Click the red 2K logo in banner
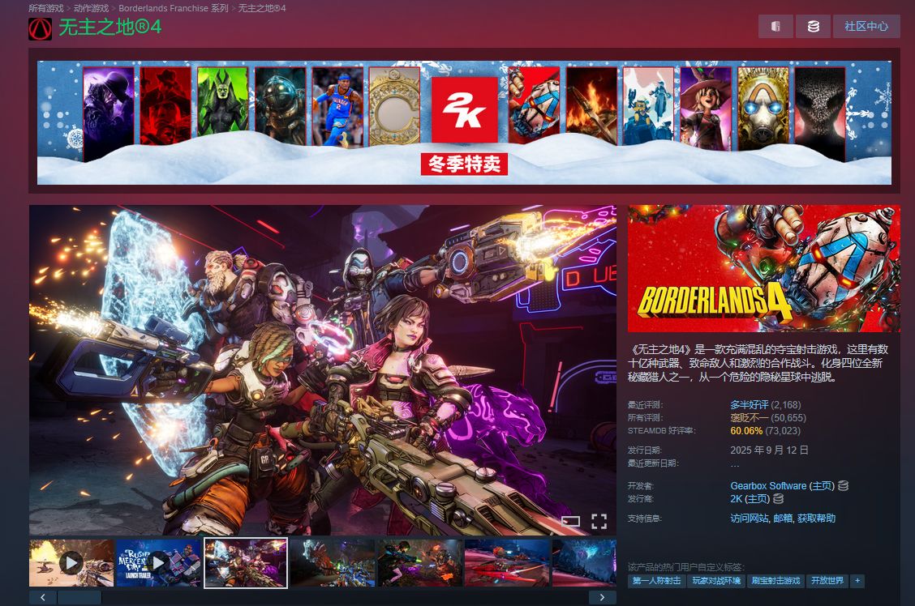915x606 pixels. 465,109
